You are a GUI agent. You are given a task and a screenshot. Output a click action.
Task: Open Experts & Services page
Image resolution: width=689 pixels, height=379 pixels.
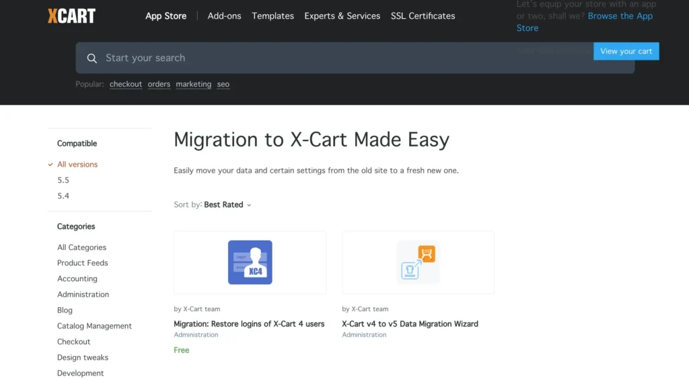[x=342, y=16]
